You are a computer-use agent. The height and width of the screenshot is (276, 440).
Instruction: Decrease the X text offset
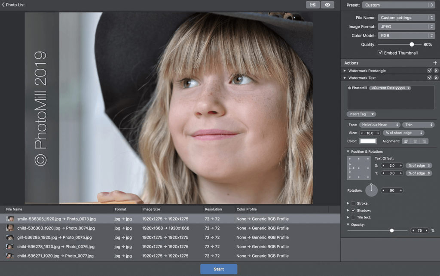[383, 166]
